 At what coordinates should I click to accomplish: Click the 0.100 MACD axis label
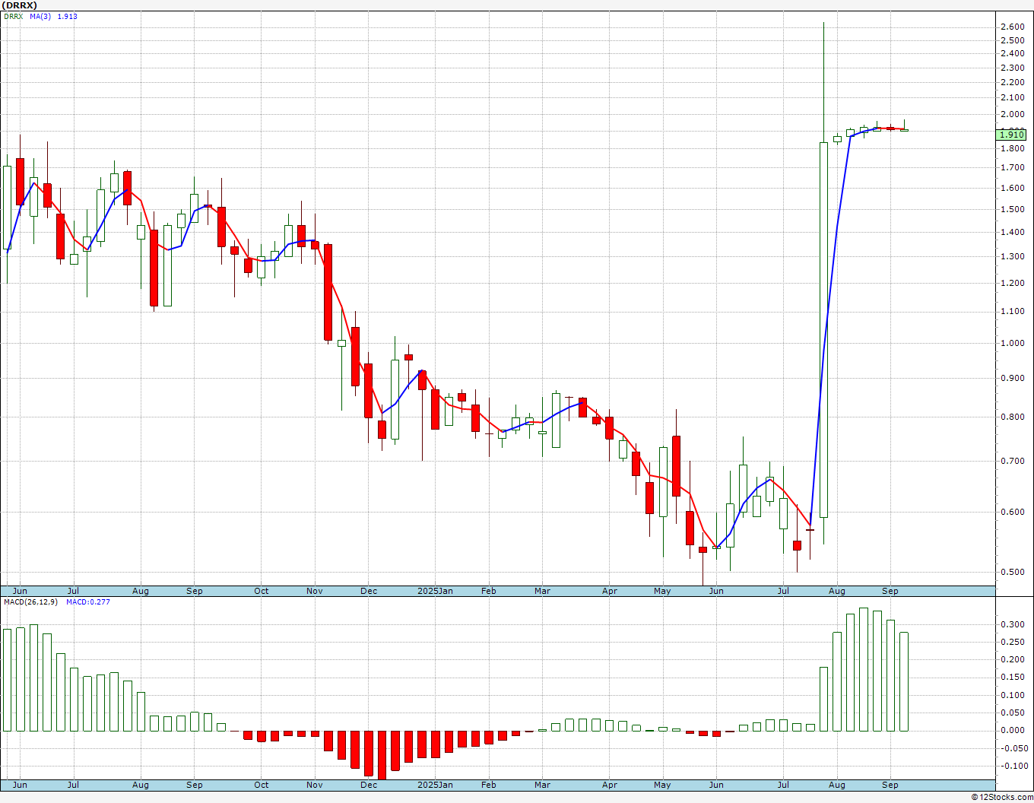[1012, 695]
